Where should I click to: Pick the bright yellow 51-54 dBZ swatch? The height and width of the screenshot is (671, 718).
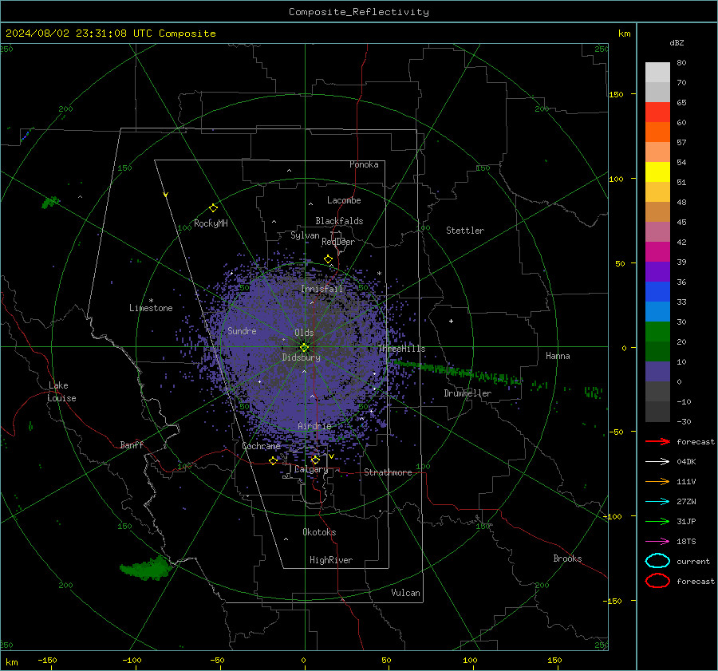[x=657, y=172]
